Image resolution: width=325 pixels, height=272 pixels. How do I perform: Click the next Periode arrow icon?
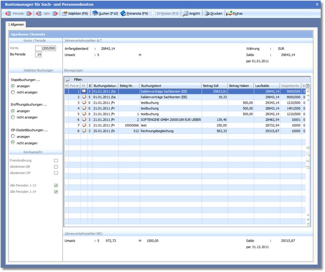pyautogui.click(x=29, y=13)
